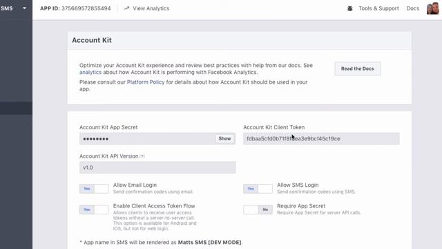
Task: Open the Docs menu item
Action: click(413, 8)
